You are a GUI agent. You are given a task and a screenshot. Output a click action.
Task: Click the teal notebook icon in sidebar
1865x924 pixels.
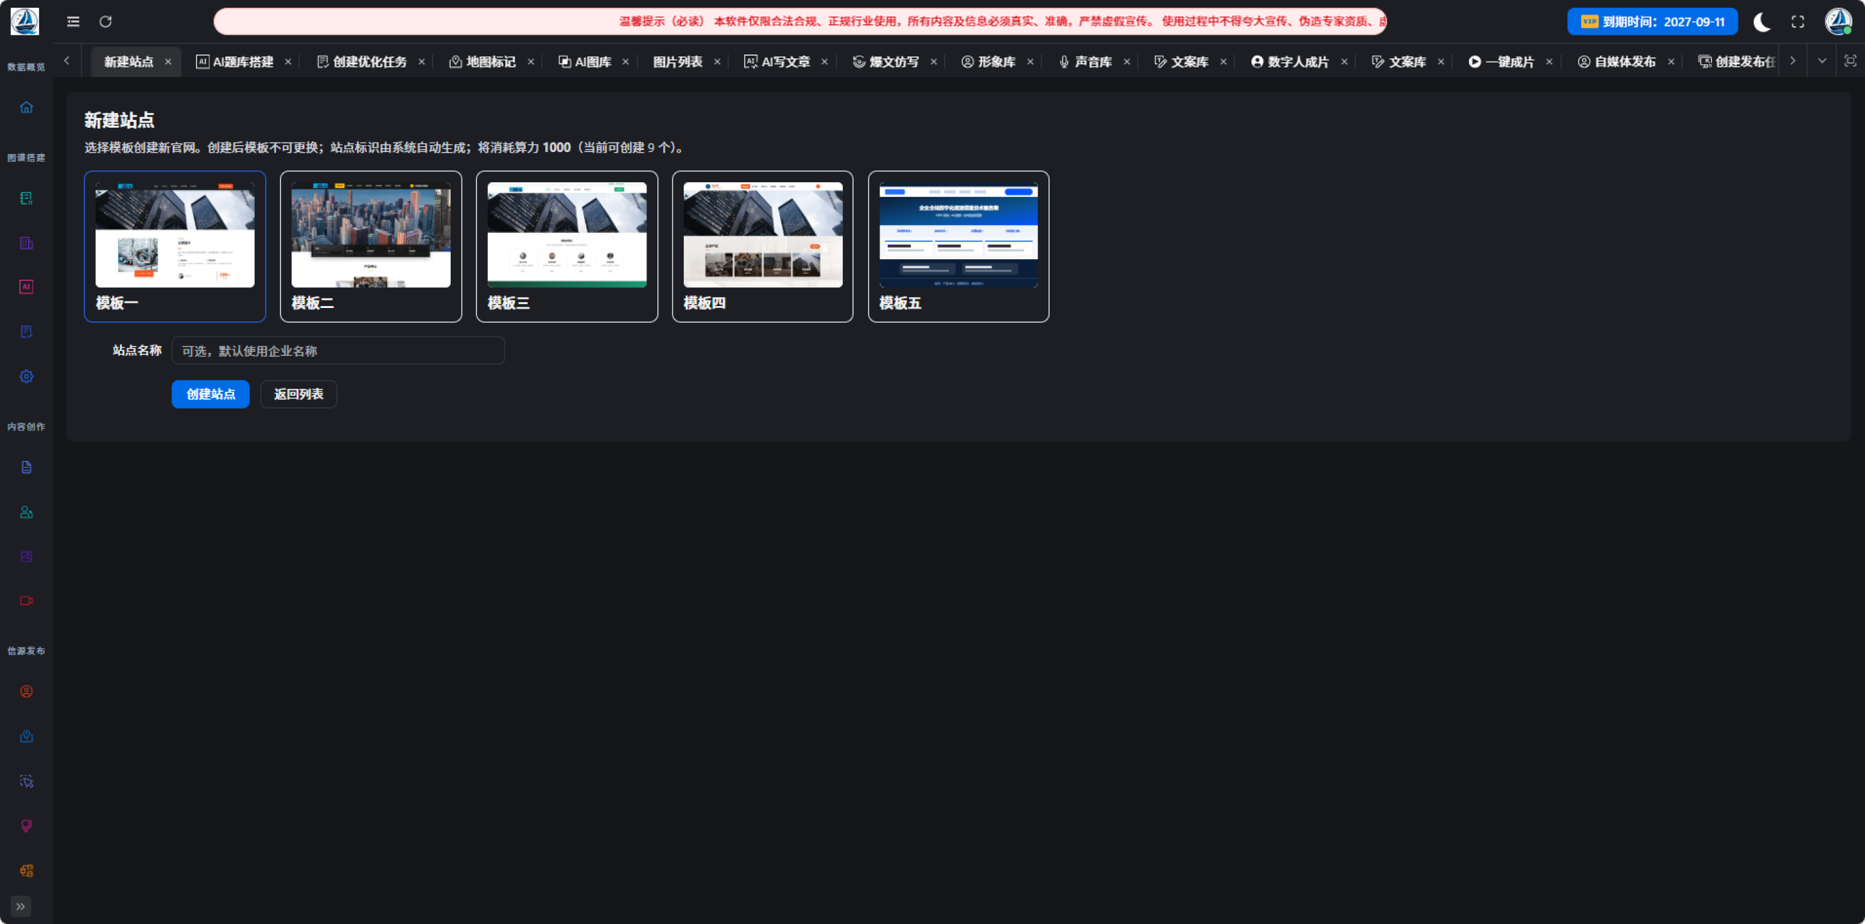coord(26,198)
